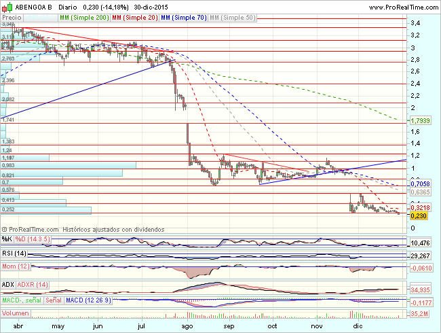Screen dimensions: 441x333
Task: Select the %D (14 3 5) label
Action: coord(33,239)
